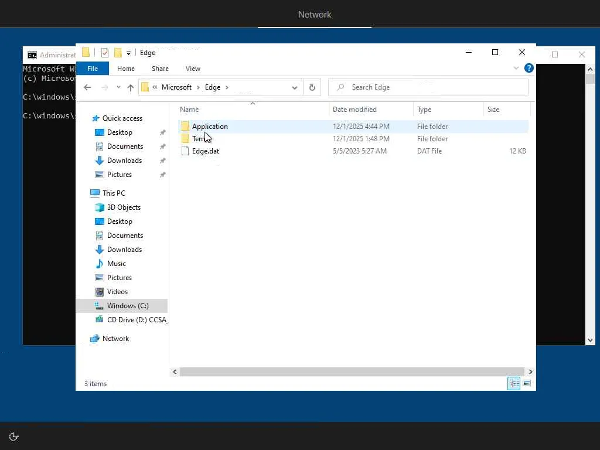
Task: Select This PC in navigation pane
Action: tap(114, 193)
